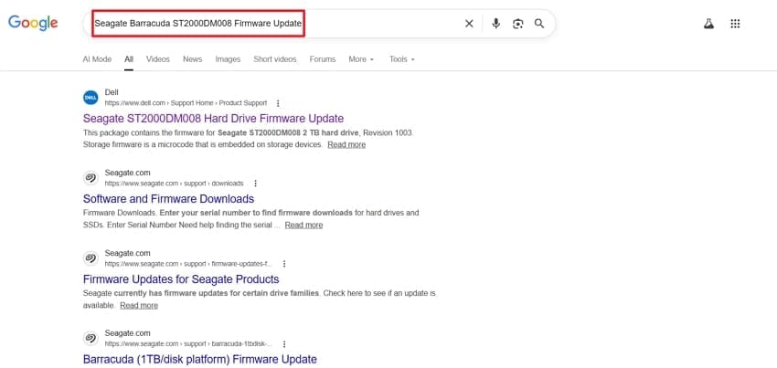Screen dimensions: 777x368
Task: Expand the More filters dropdown
Action: coord(361,59)
